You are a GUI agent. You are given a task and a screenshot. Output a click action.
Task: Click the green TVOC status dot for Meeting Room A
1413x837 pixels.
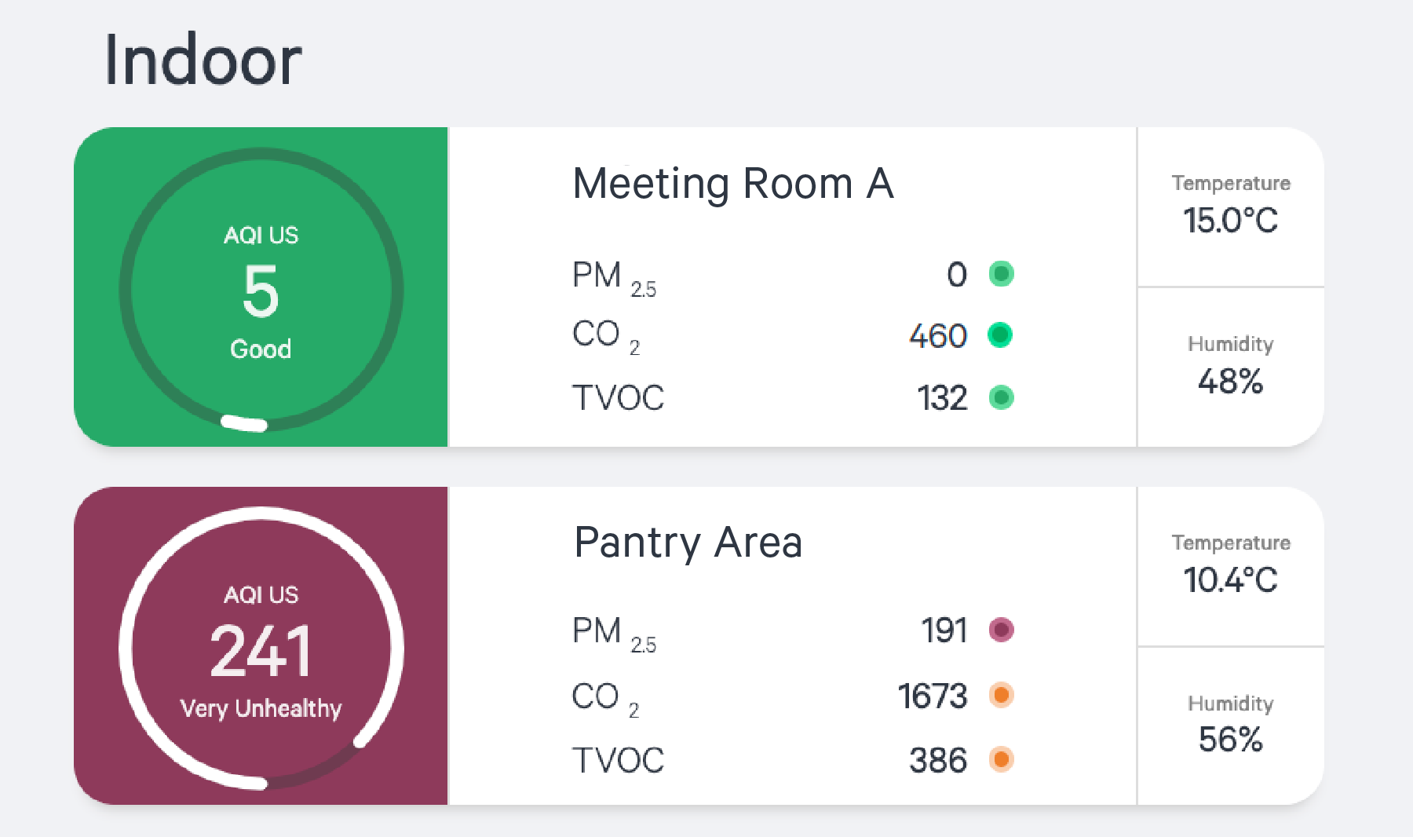[1001, 398]
